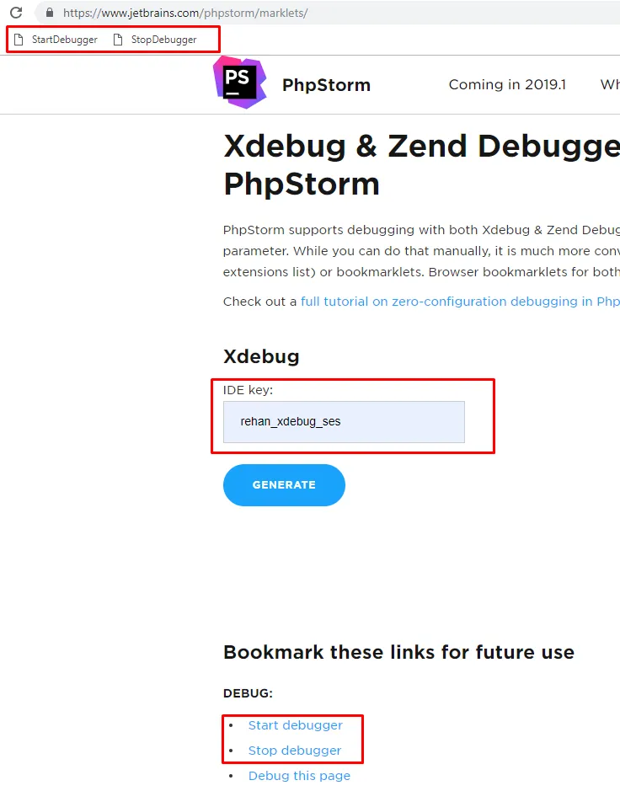
Task: Click the cut-off nav item after Coming in 2019.1
Action: [x=610, y=84]
